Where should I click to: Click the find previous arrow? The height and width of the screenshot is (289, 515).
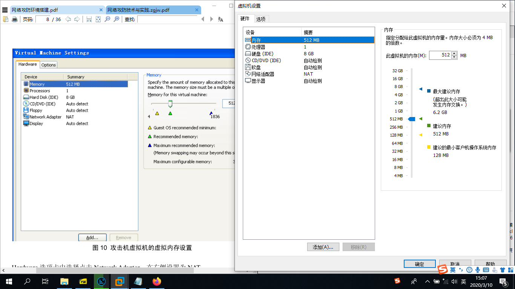(203, 19)
